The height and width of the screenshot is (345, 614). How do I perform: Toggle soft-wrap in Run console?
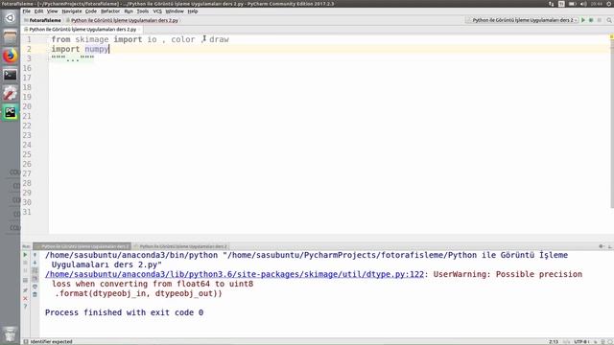[x=35, y=270]
